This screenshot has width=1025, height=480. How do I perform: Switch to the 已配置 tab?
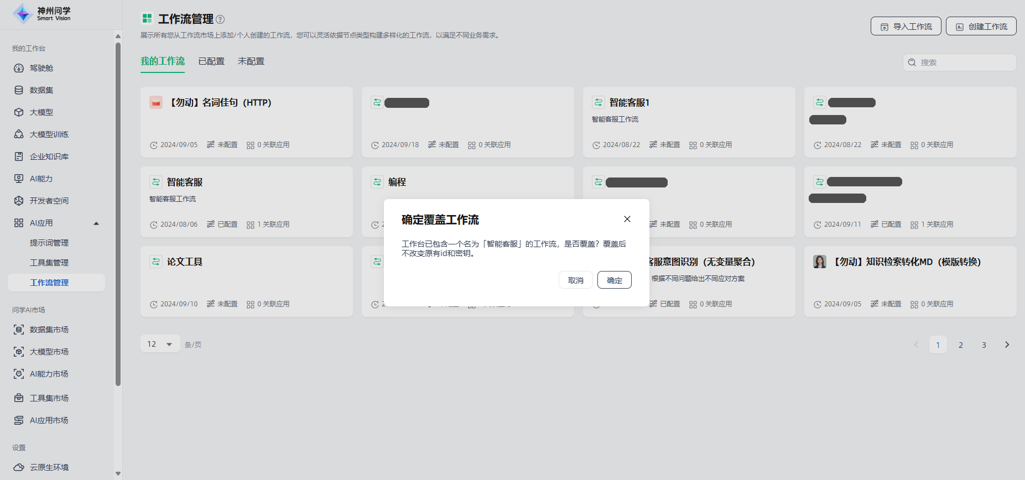tap(211, 61)
